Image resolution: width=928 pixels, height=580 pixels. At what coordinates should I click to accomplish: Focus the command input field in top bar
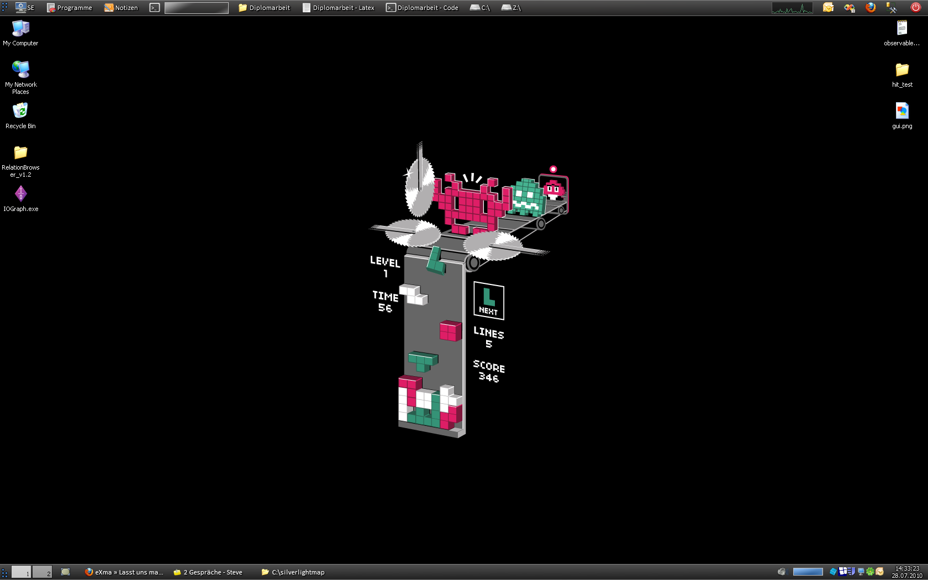pos(196,8)
